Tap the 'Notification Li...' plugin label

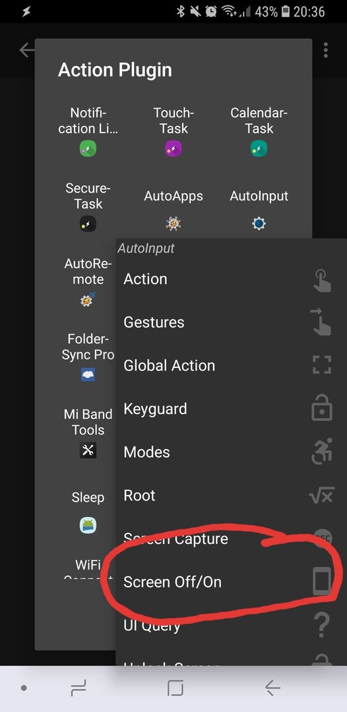coord(88,121)
